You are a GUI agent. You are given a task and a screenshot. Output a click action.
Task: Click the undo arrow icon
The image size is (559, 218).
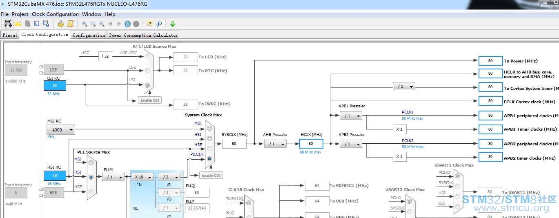(110, 24)
